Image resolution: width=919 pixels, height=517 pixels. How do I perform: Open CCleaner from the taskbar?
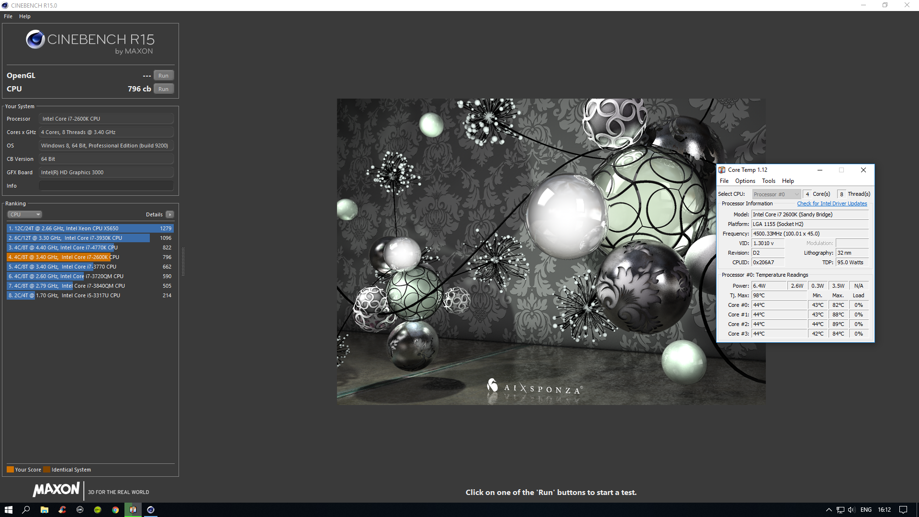tap(62, 510)
